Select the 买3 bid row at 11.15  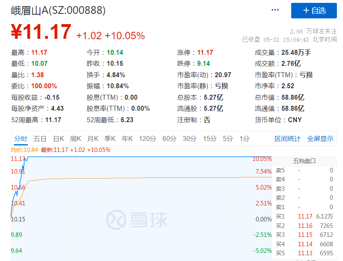pyautogui.click(x=304, y=235)
